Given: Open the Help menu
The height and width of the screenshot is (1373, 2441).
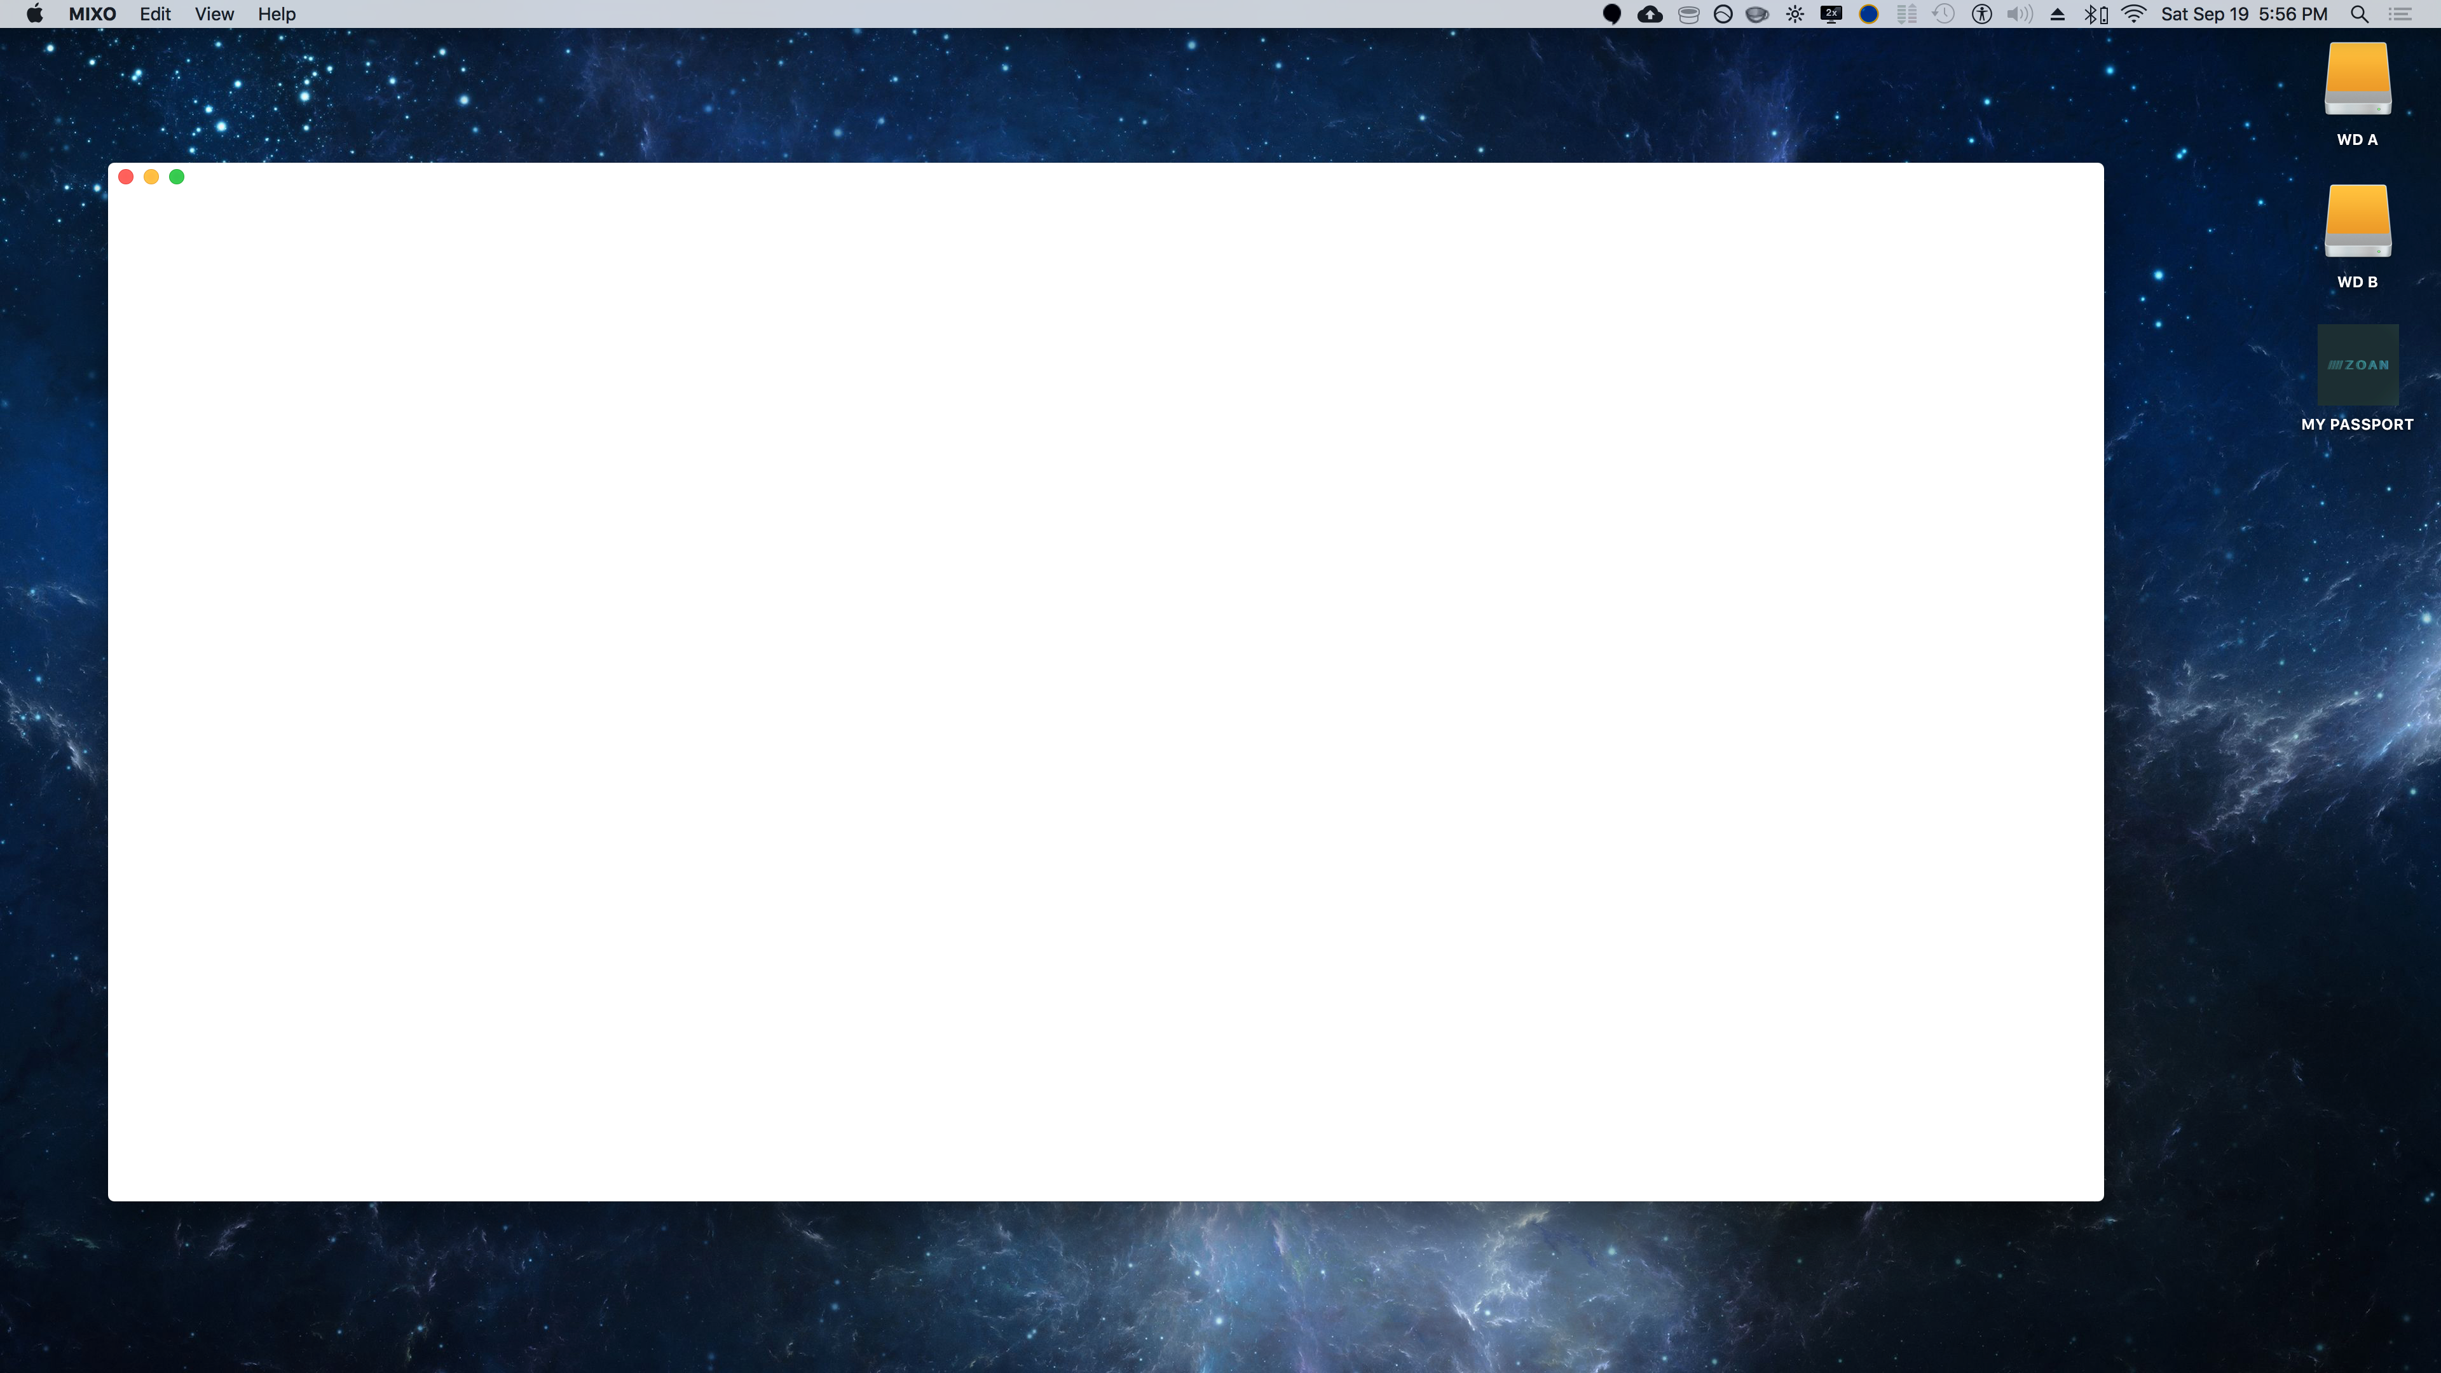Looking at the screenshot, I should 277,14.
